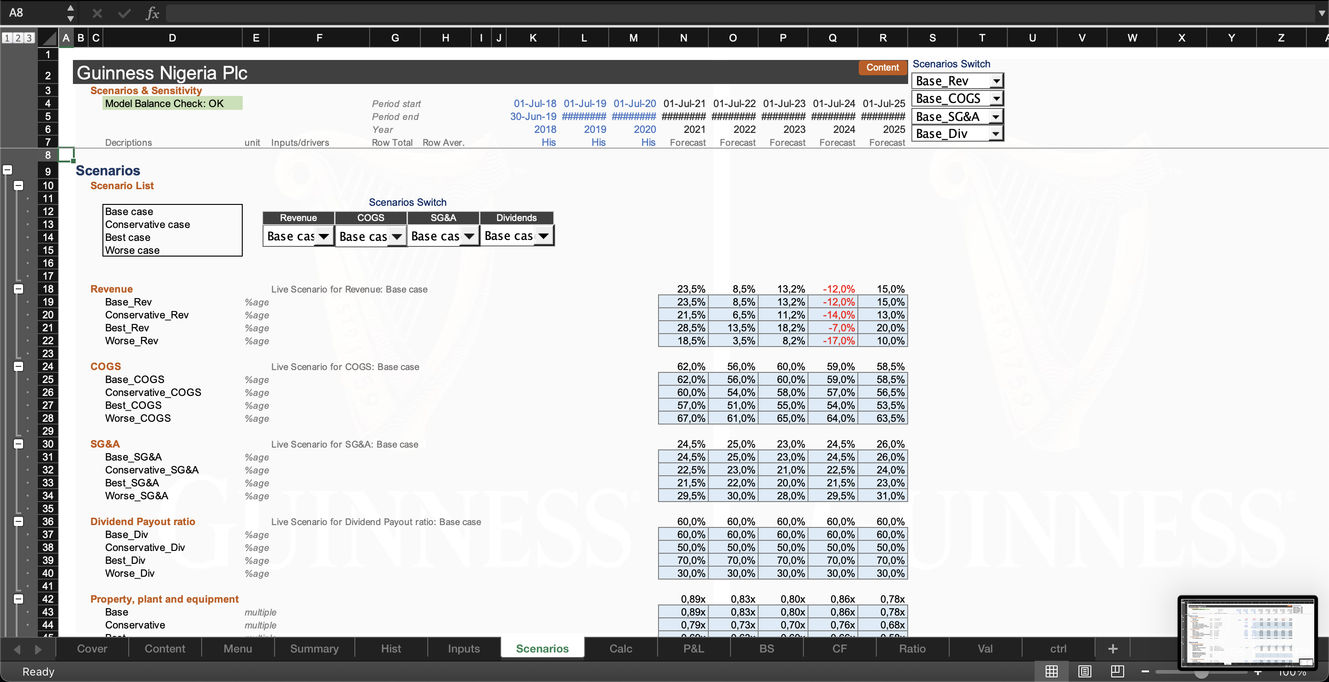Select Worse case in scenario list

pos(132,250)
